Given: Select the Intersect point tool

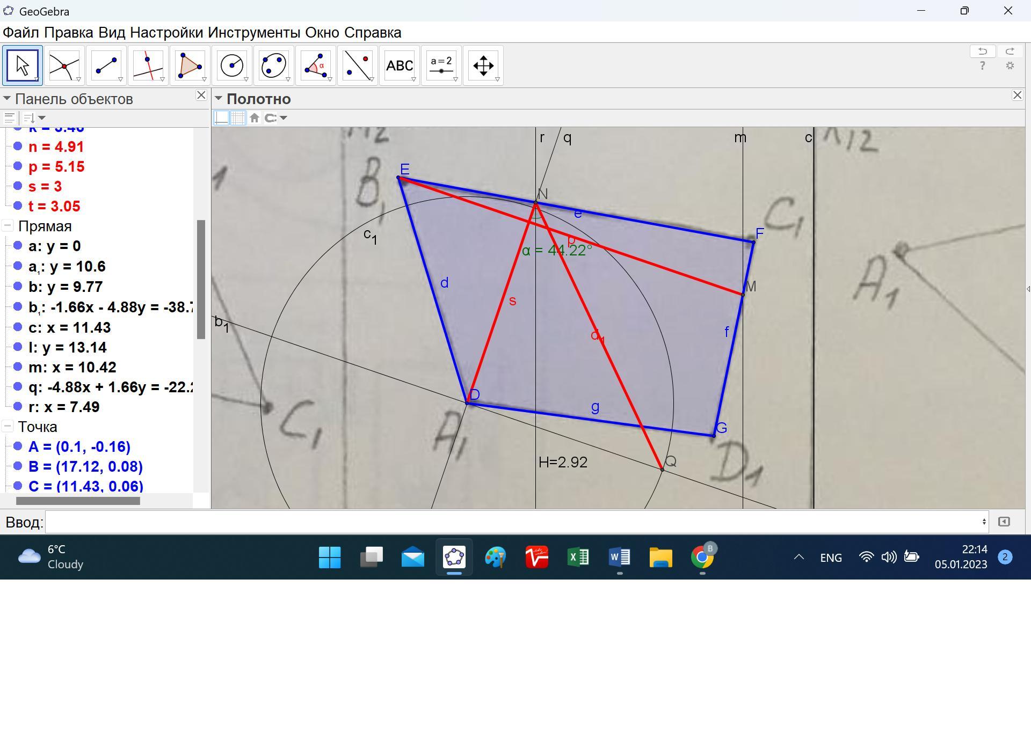Looking at the screenshot, I should coord(64,65).
